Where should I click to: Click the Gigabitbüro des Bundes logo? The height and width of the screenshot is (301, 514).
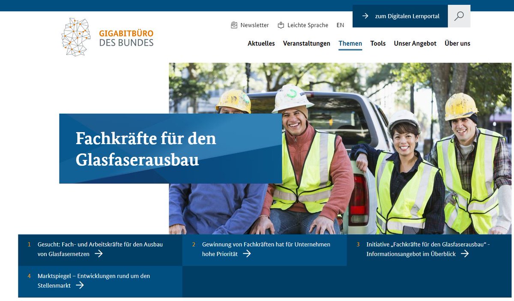tap(108, 37)
